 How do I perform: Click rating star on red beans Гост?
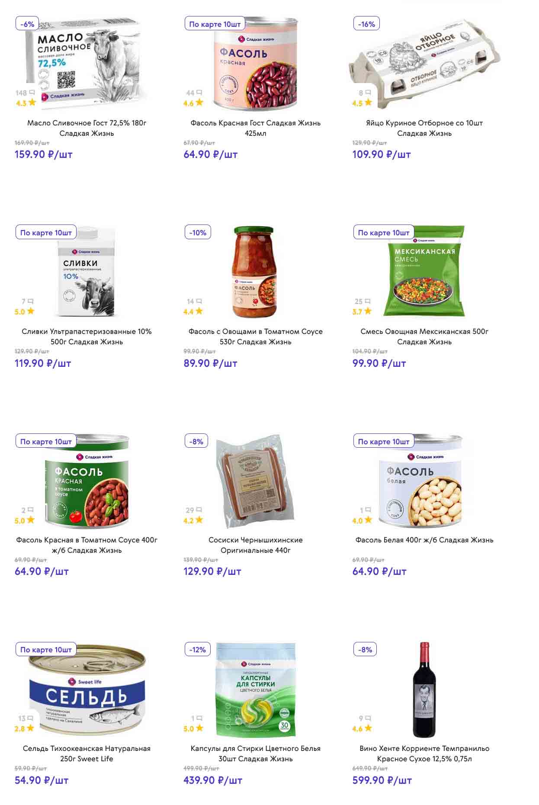click(x=199, y=103)
